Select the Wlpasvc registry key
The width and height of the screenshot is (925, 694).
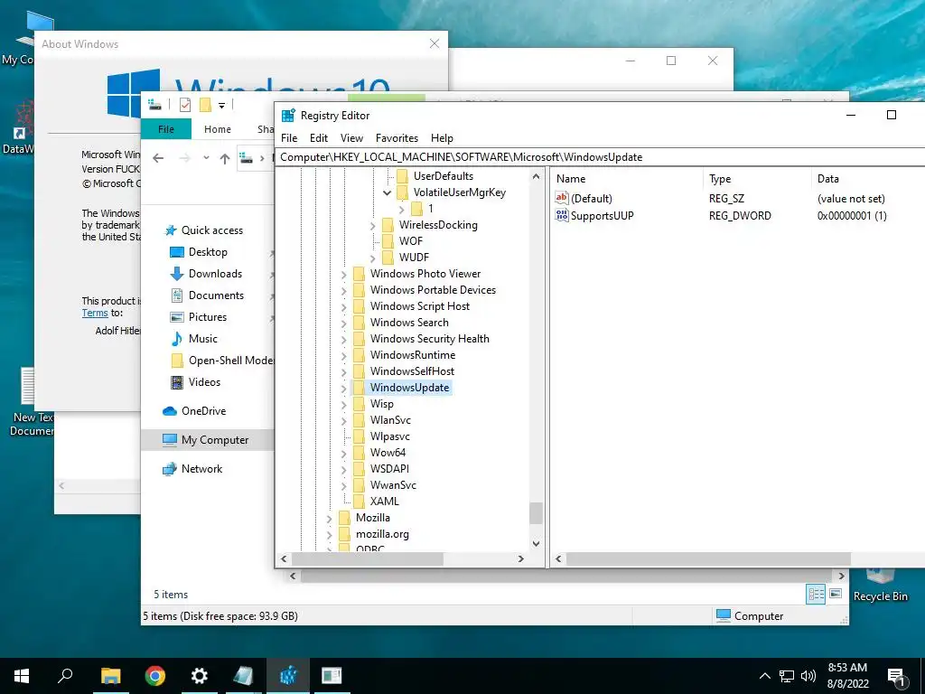point(390,436)
